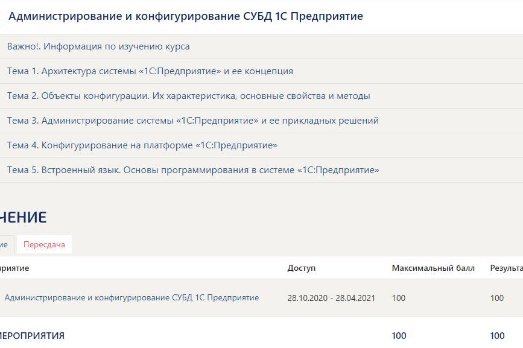Click the "Максимальный балл" column header
This screenshot has width=523, height=348.
(x=433, y=268)
